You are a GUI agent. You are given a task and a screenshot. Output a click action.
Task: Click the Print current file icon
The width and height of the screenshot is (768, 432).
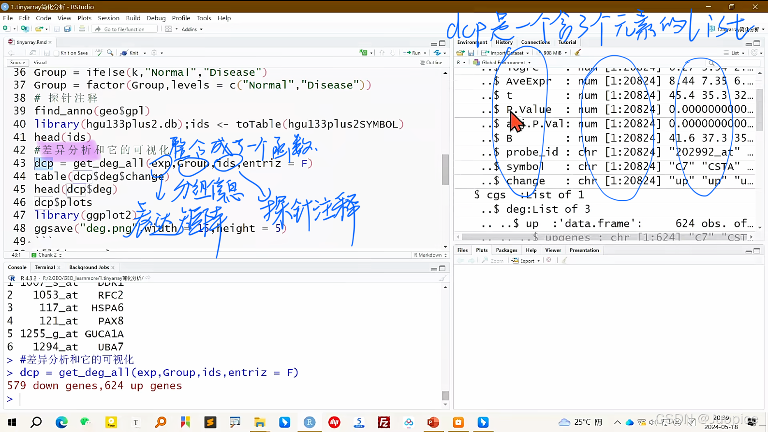(x=82, y=29)
